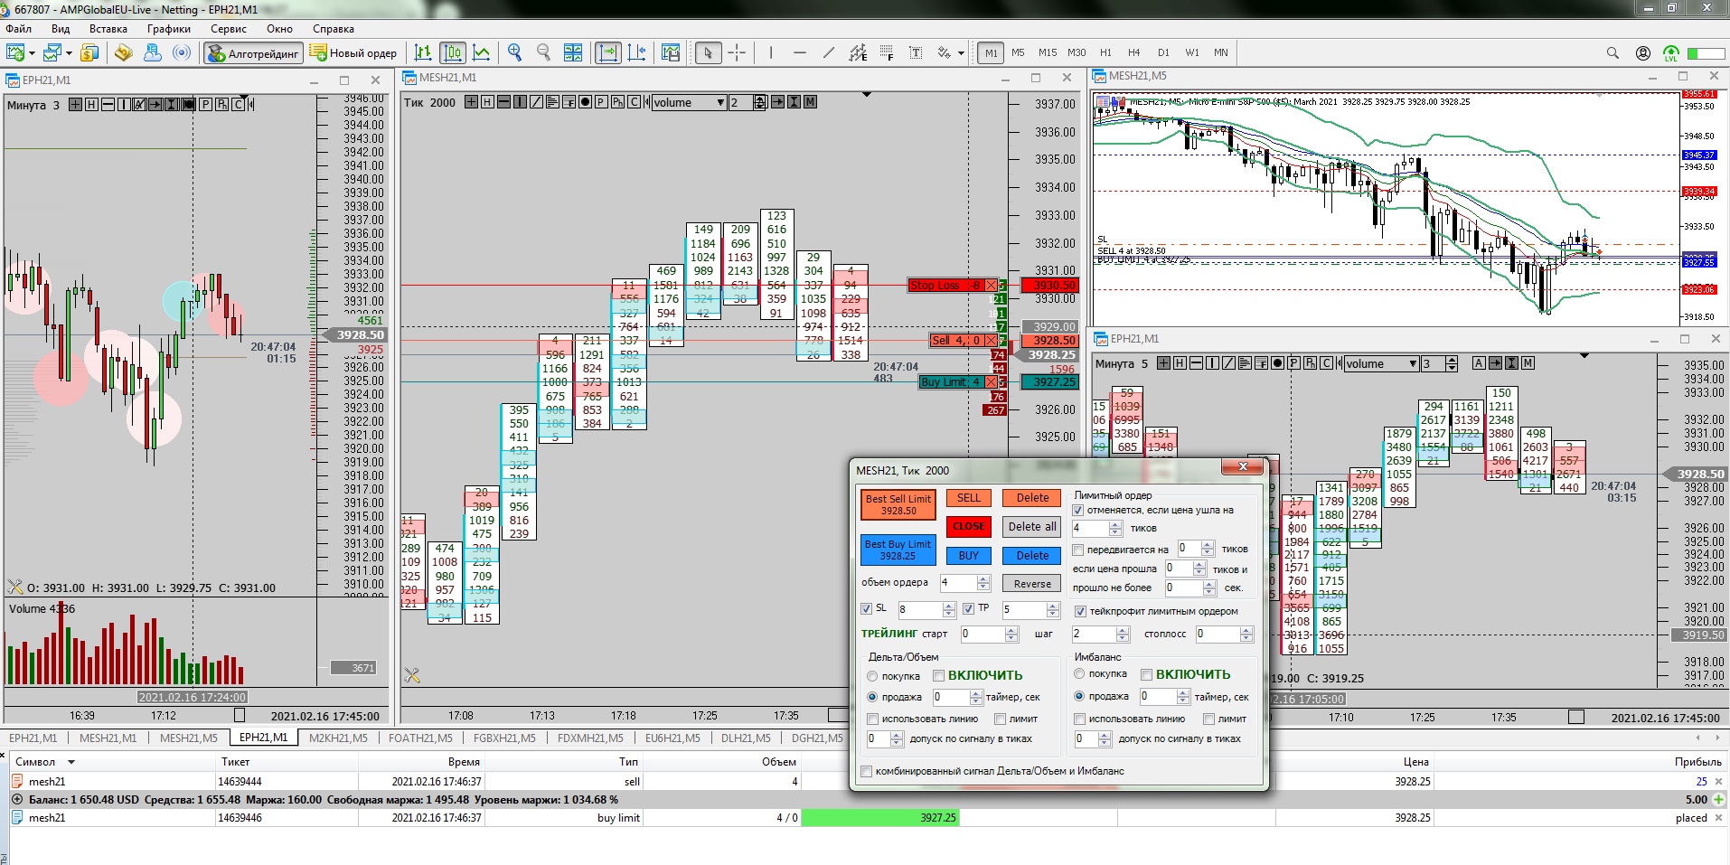Click the trailing 'шаг' spinner arrows

[1123, 635]
